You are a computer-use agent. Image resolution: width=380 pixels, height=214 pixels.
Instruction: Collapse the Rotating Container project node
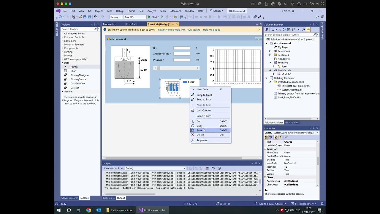[x=266, y=78]
